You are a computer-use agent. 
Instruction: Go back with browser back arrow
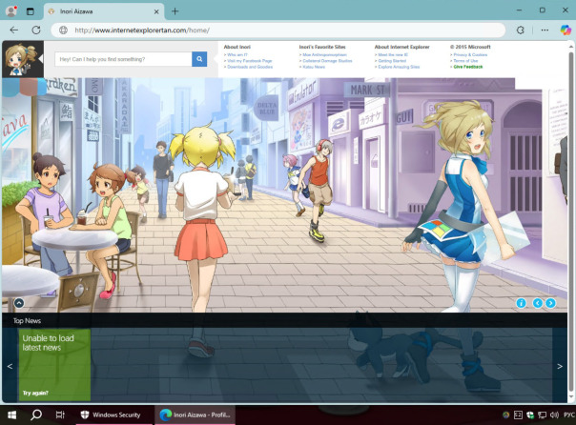pyautogui.click(x=13, y=30)
